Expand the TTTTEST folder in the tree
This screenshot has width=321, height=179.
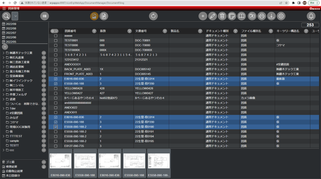(x=3, y=136)
